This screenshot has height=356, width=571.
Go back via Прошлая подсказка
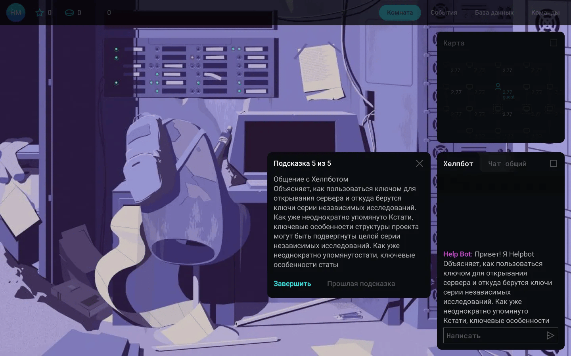coord(361,284)
